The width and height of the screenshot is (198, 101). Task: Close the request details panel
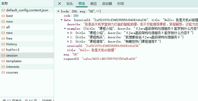pos(60,4)
